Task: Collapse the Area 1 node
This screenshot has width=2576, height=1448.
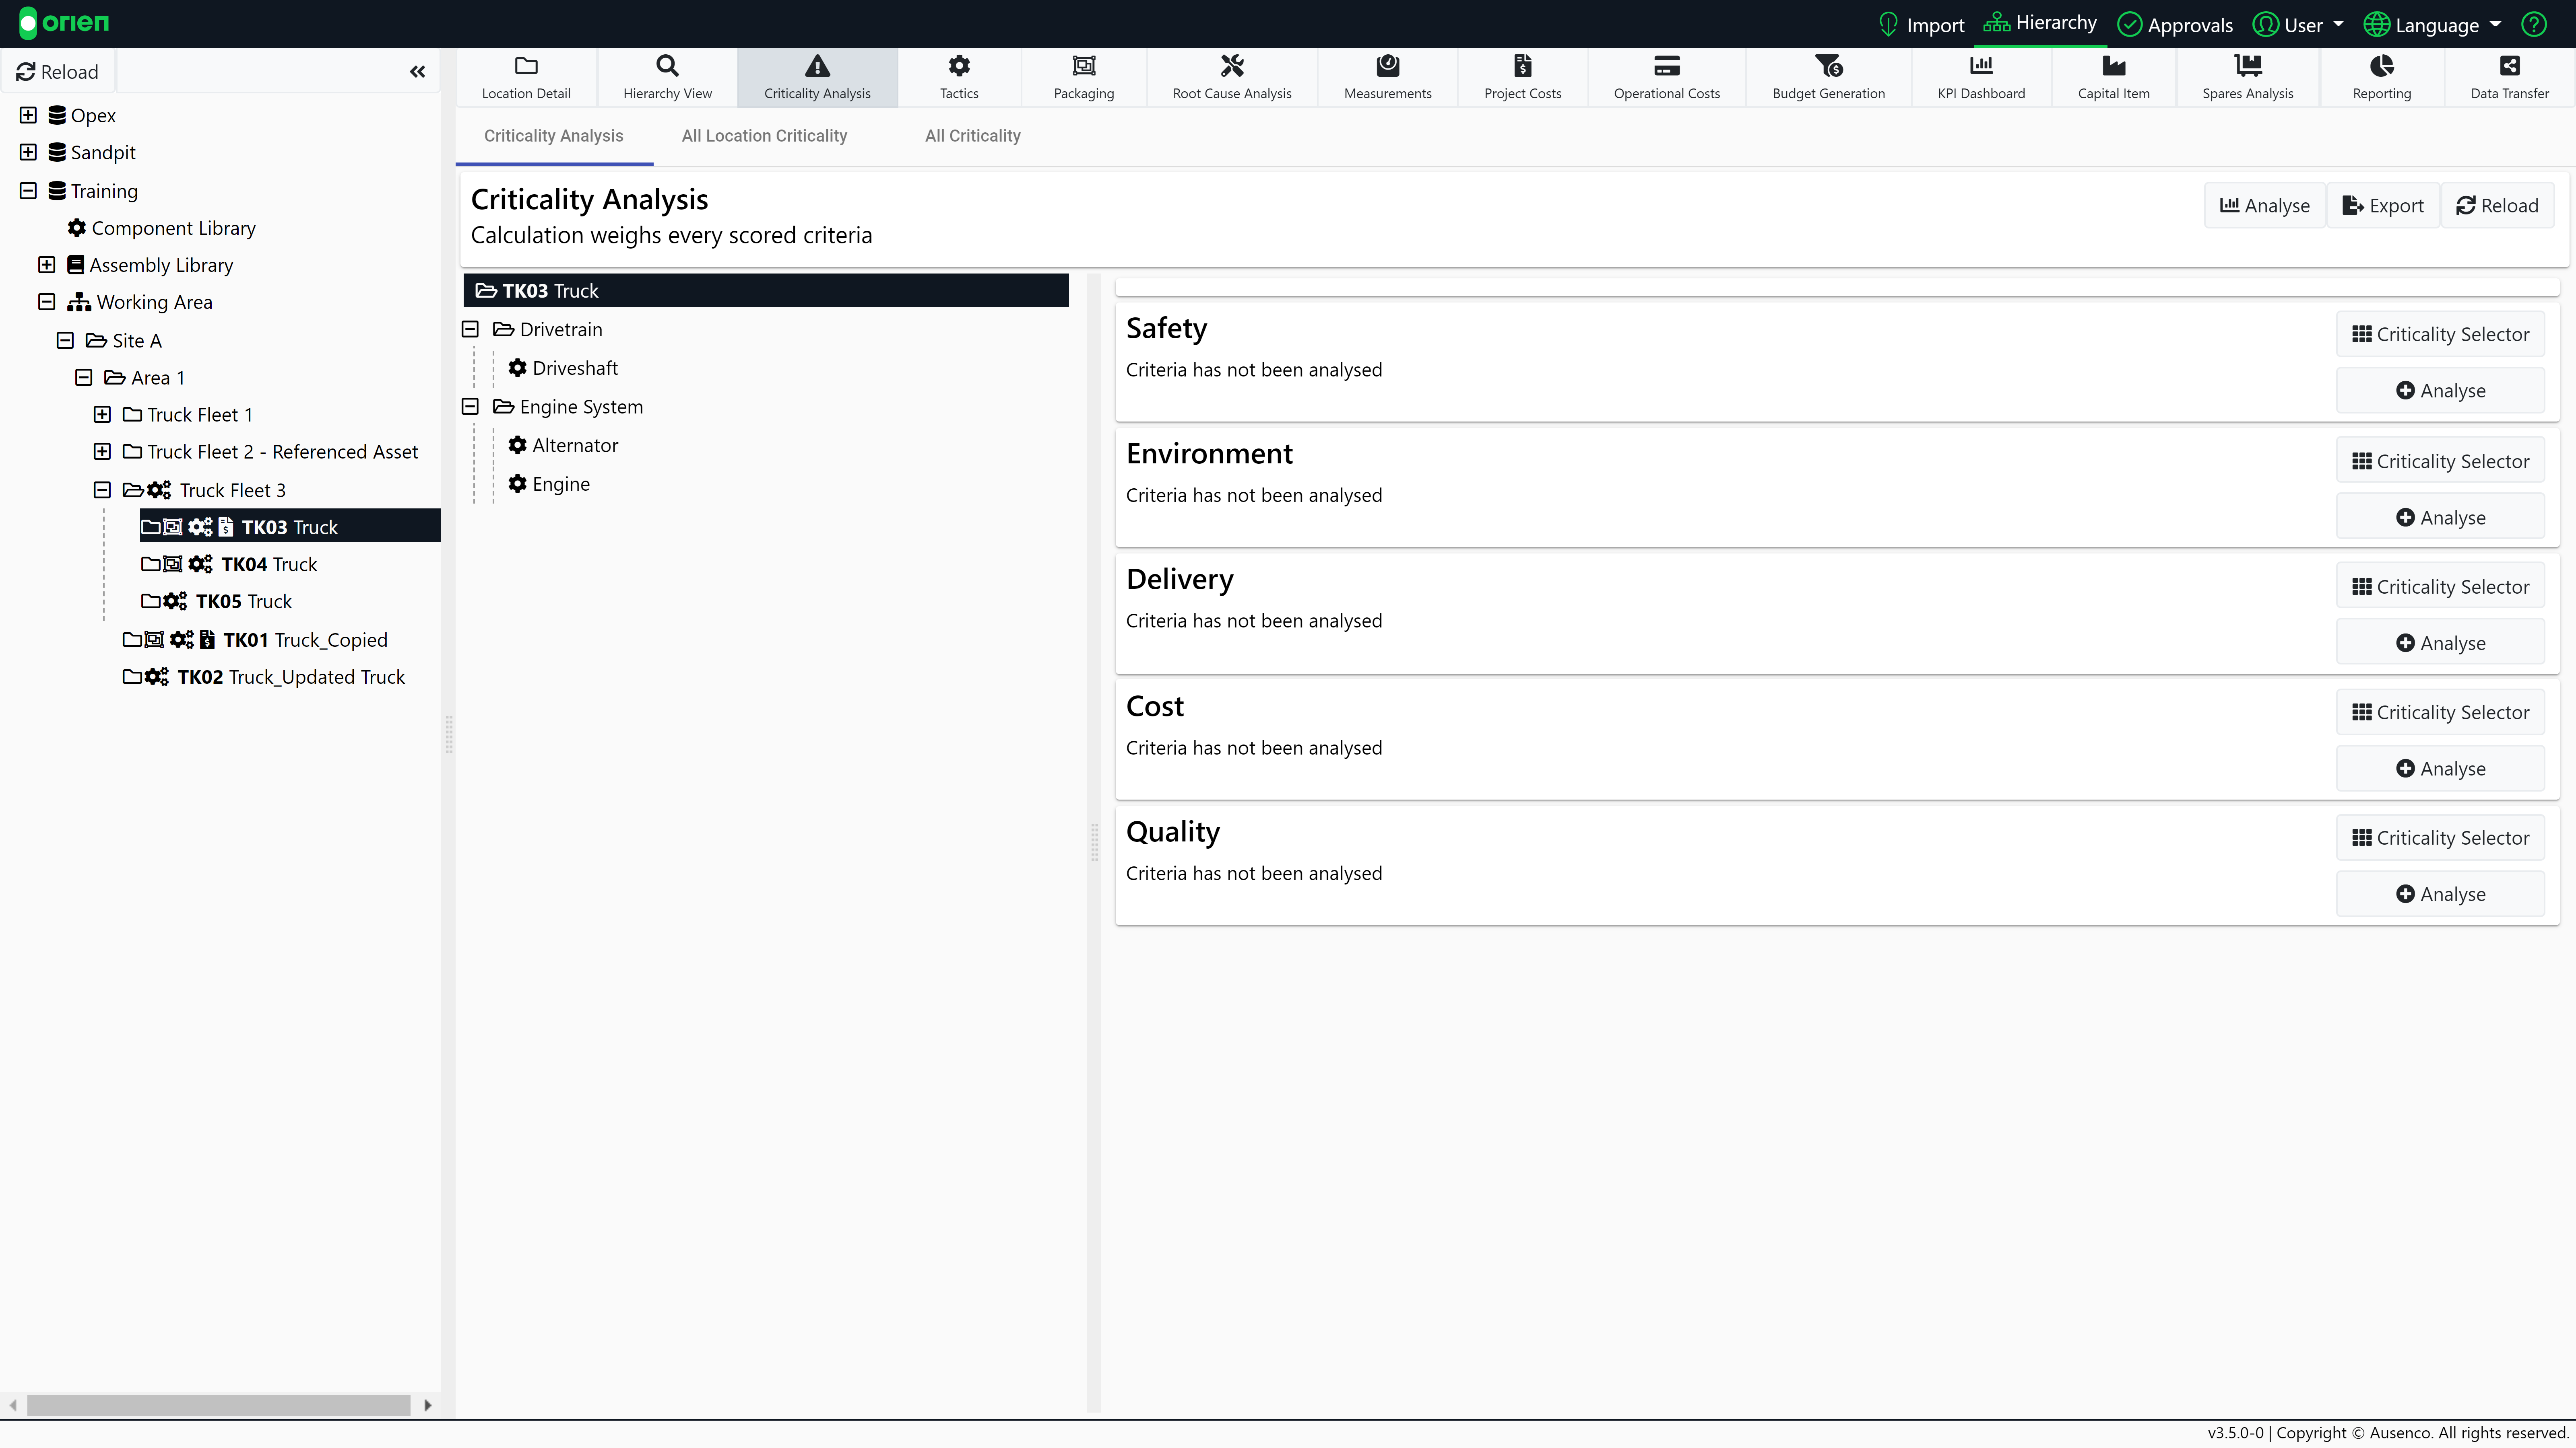Action: tap(84, 378)
